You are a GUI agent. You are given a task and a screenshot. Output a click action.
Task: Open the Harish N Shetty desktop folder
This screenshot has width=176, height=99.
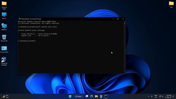click(x=4, y=5)
